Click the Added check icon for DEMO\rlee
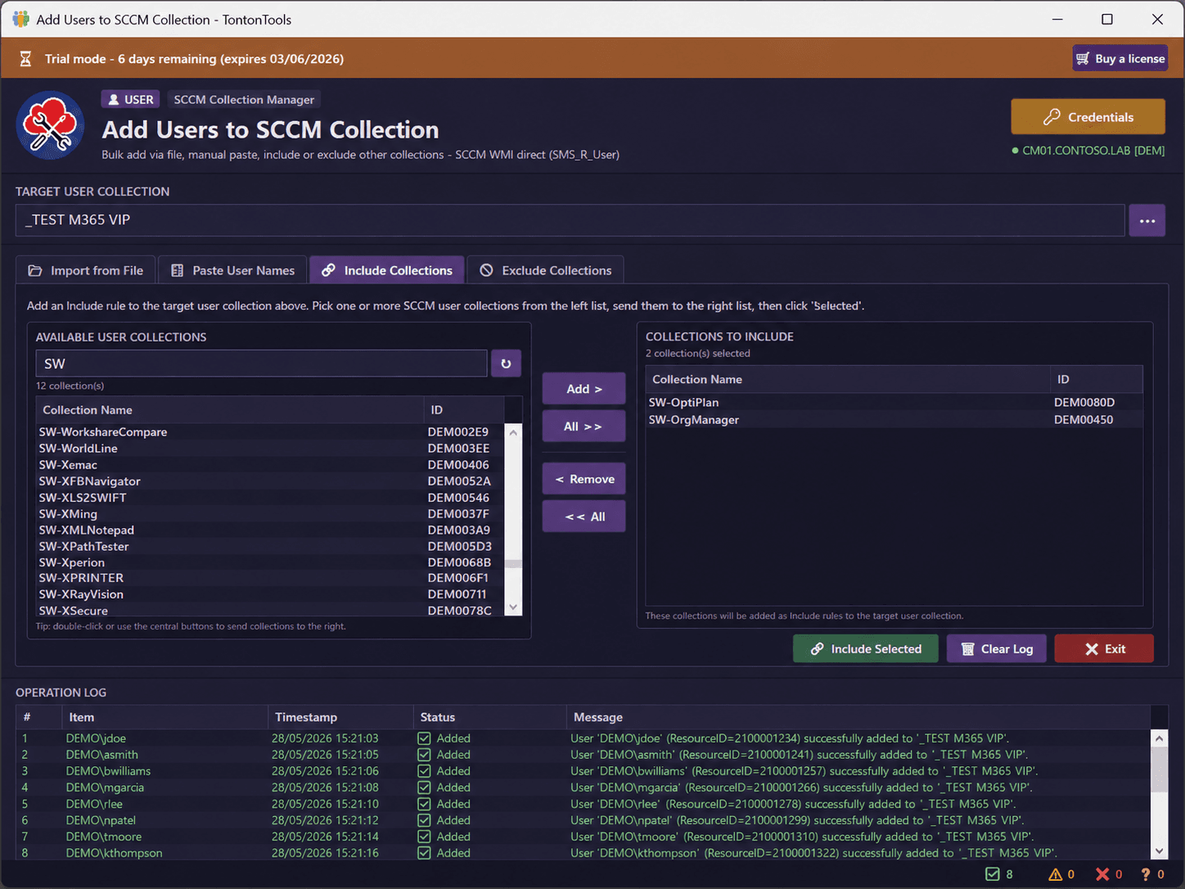 [x=424, y=804]
